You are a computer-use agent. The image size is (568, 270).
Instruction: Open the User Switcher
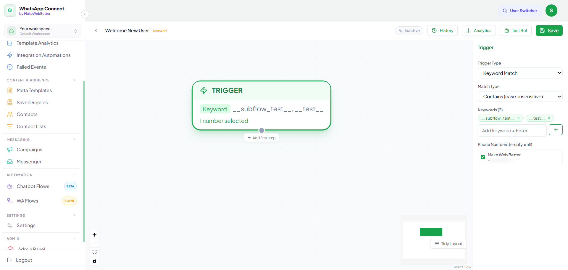[520, 11]
